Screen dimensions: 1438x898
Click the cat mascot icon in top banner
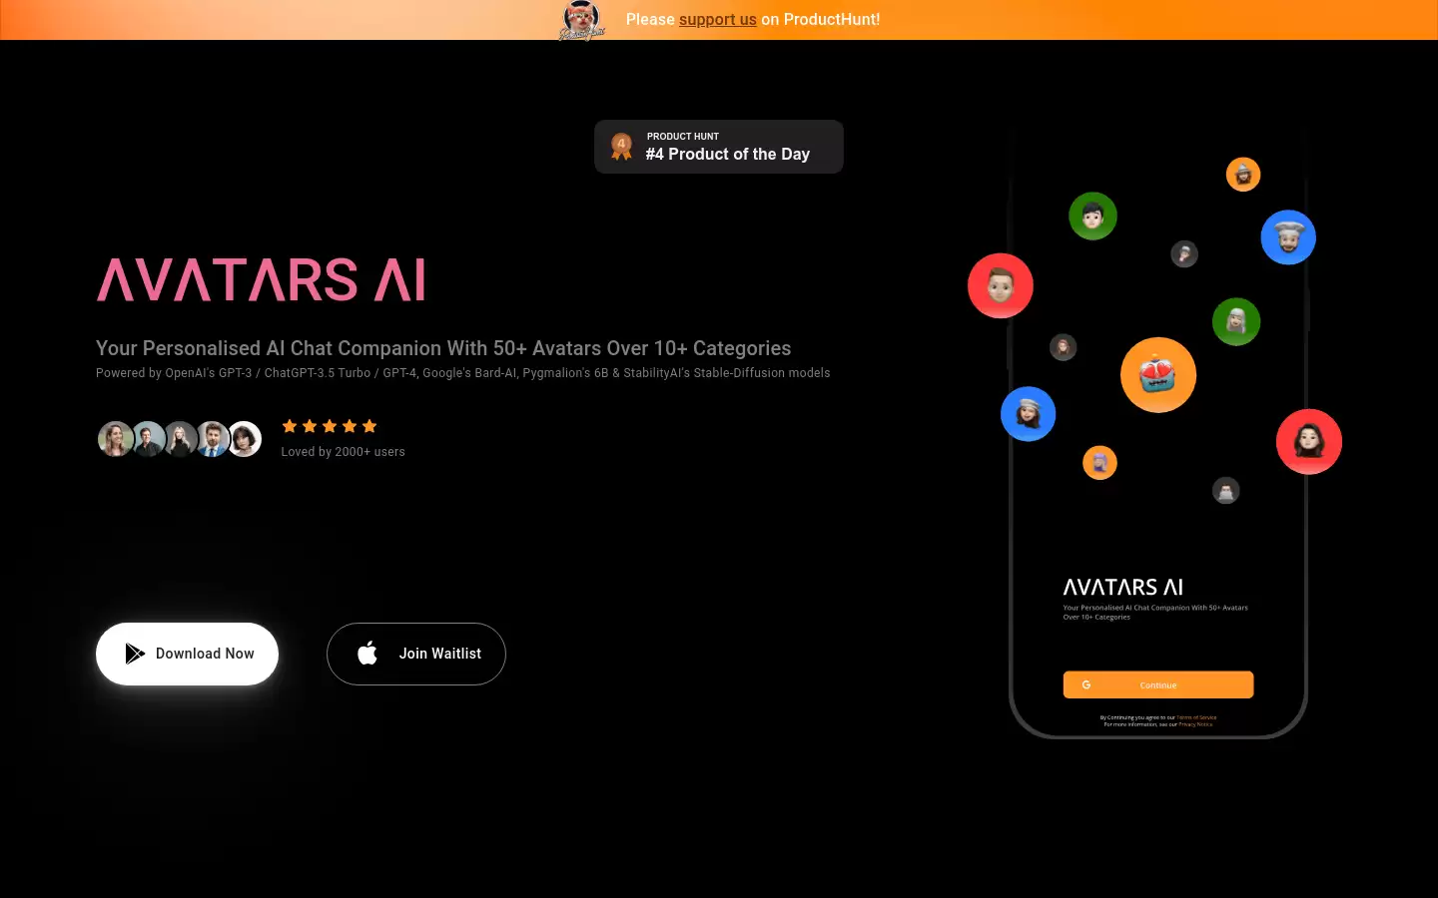[581, 20]
